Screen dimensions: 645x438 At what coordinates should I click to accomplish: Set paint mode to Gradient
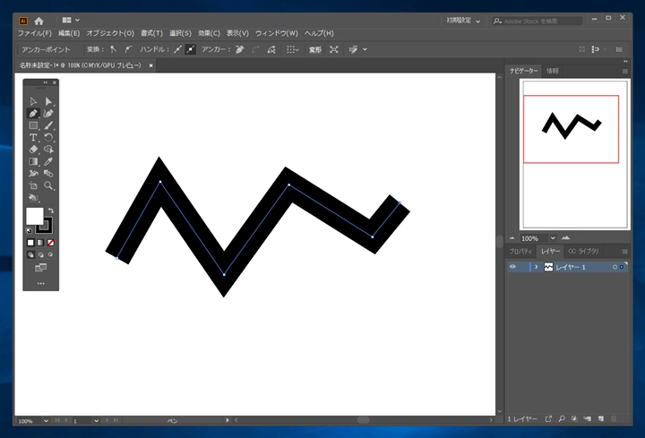point(40,243)
